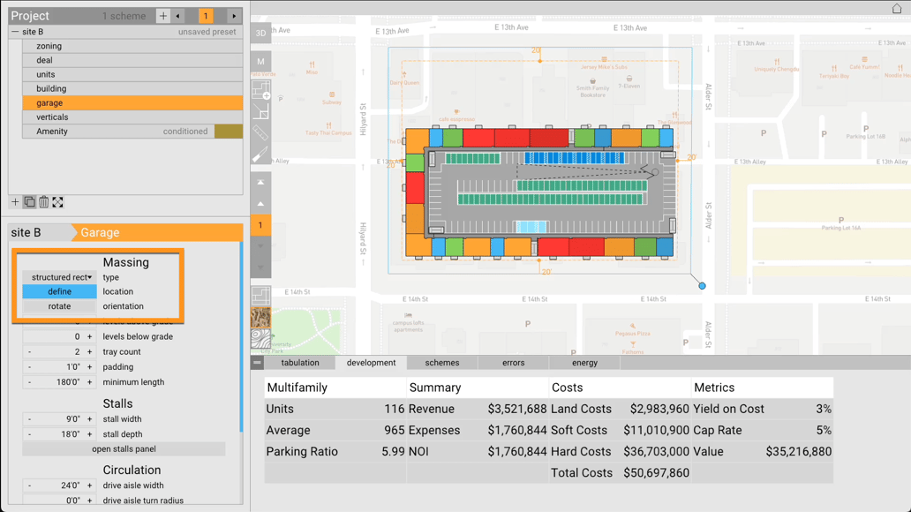
Task: Duplicate item using the copy icon
Action: (29, 202)
